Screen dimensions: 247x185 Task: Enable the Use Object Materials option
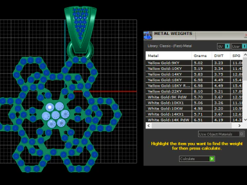pos(221,134)
